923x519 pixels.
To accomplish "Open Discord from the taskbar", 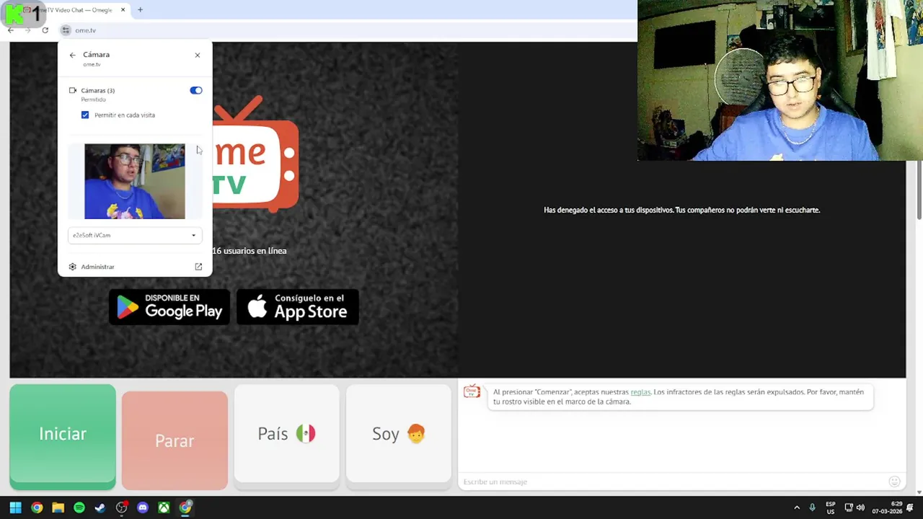I will [143, 507].
